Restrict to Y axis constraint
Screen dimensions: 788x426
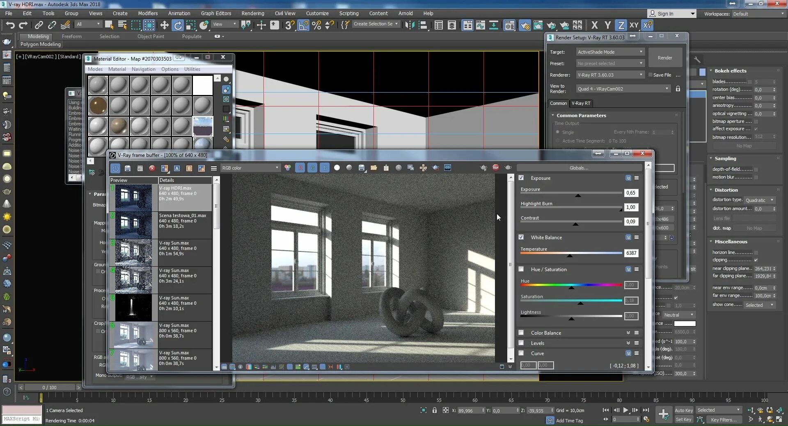(607, 25)
